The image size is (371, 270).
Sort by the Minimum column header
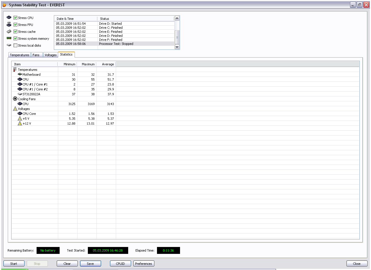[67, 64]
